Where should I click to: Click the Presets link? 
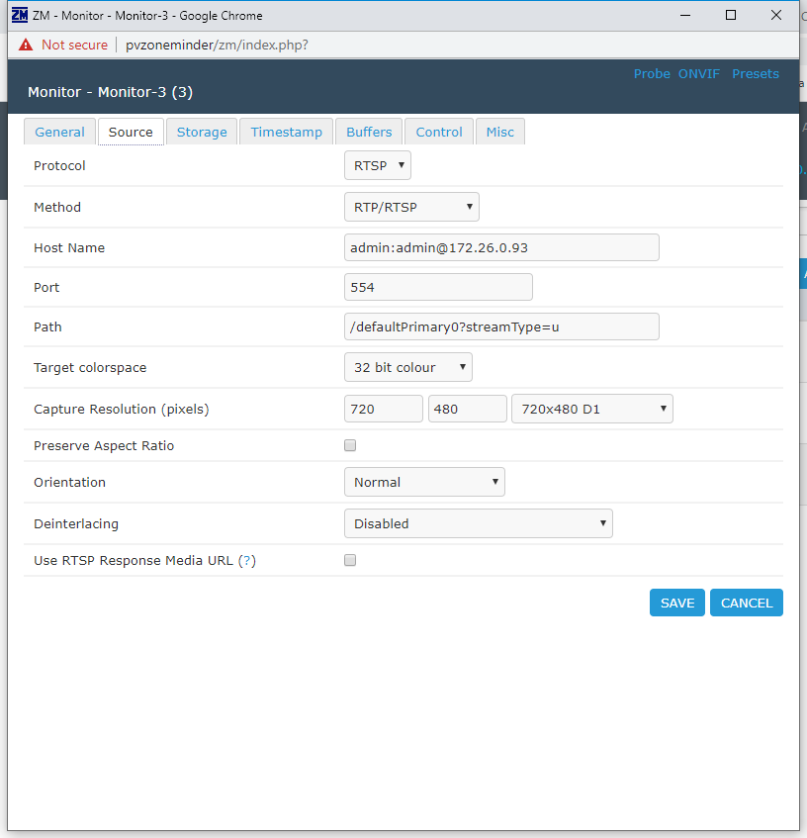point(756,74)
